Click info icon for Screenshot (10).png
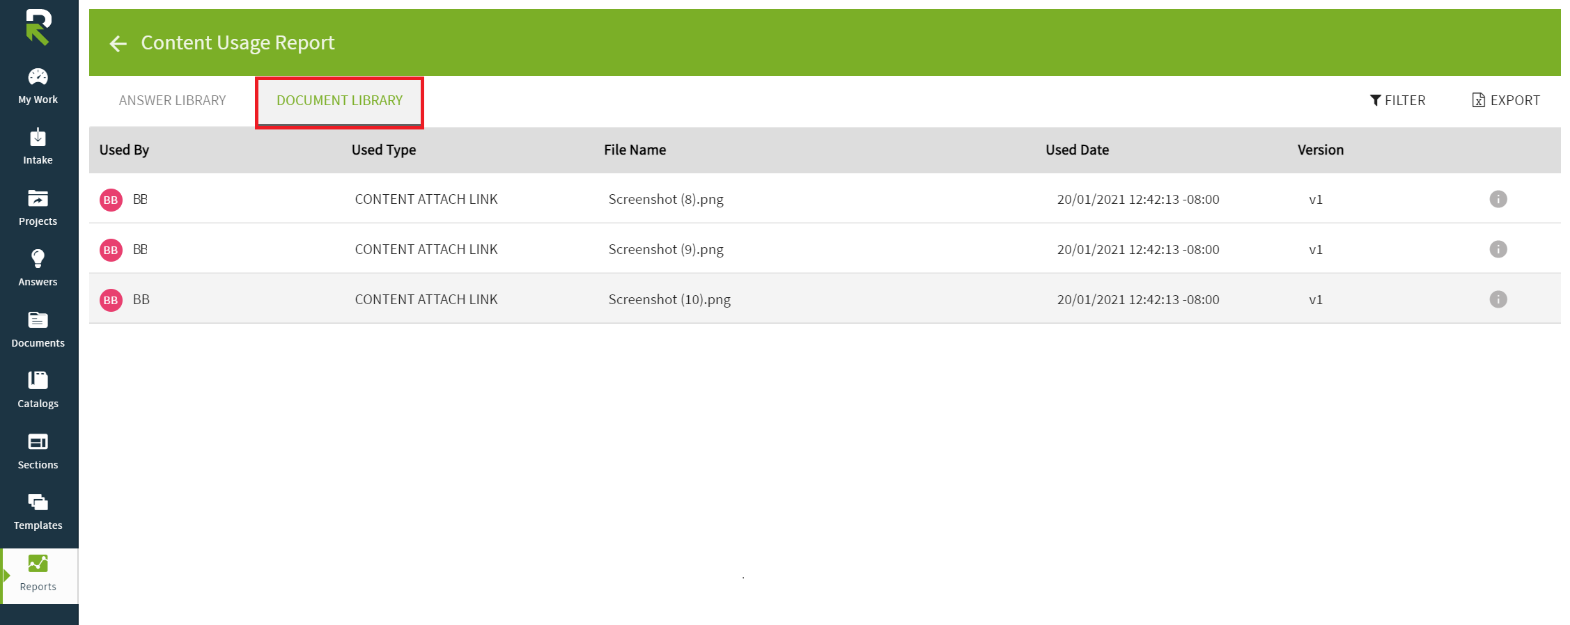Image resolution: width=1570 pixels, height=625 pixels. (1498, 299)
